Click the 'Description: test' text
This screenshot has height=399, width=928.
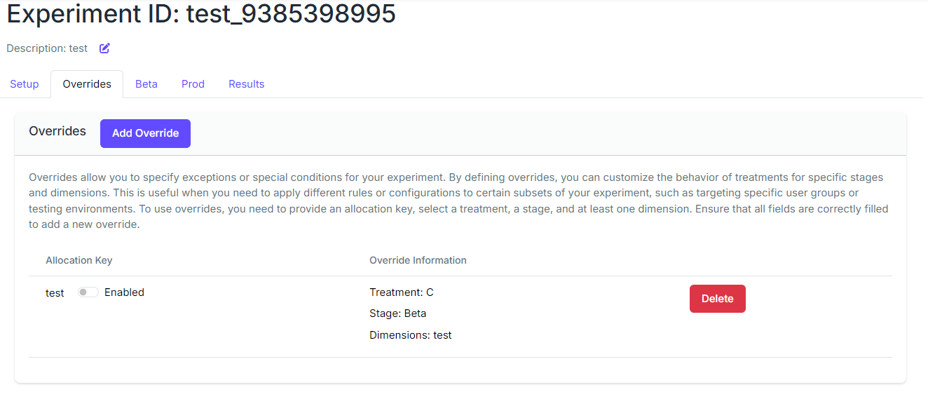47,48
